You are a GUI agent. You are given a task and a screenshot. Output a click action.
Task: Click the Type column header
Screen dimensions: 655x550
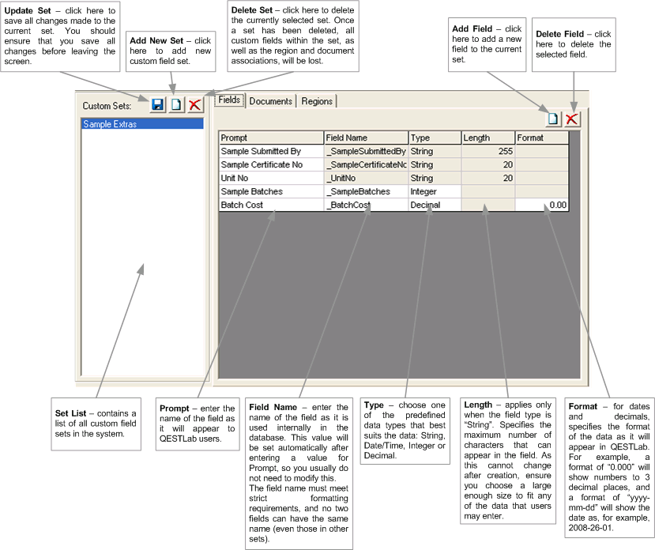(x=435, y=137)
